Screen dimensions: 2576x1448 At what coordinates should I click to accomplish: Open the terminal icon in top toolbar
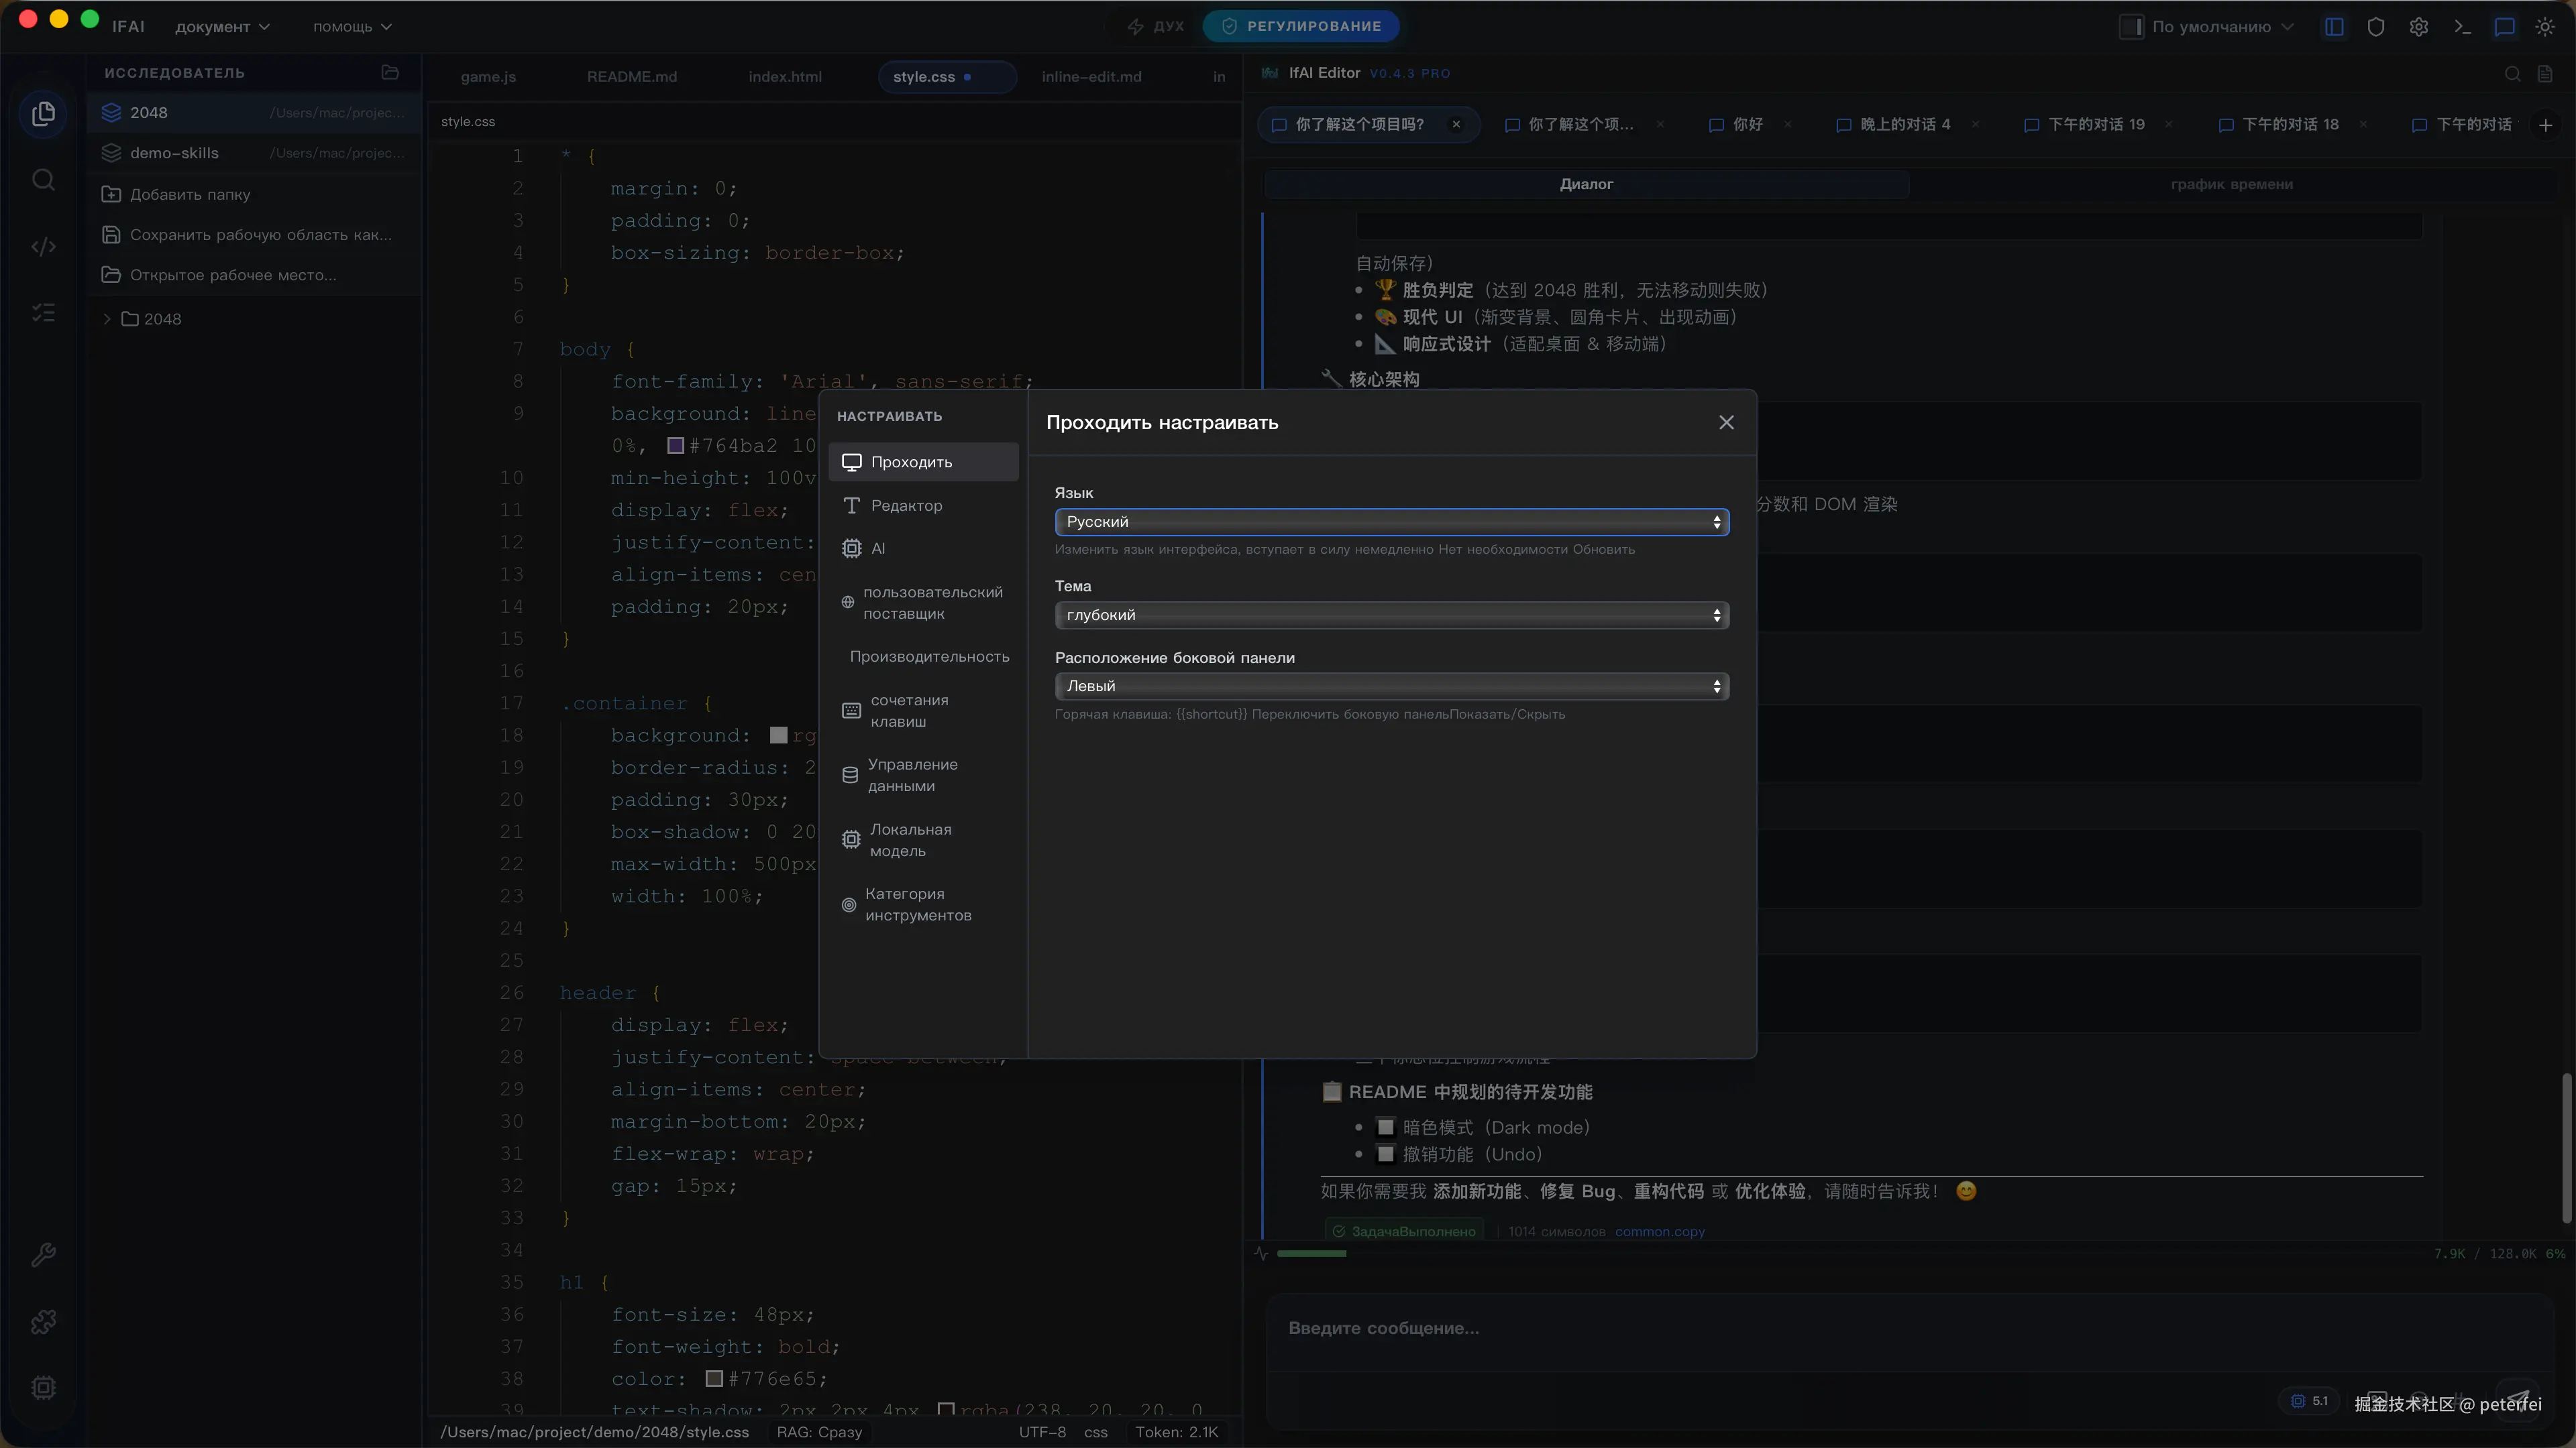(2462, 27)
